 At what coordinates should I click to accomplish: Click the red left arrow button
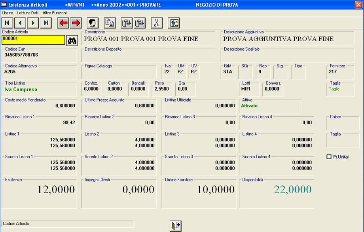click(63, 23)
